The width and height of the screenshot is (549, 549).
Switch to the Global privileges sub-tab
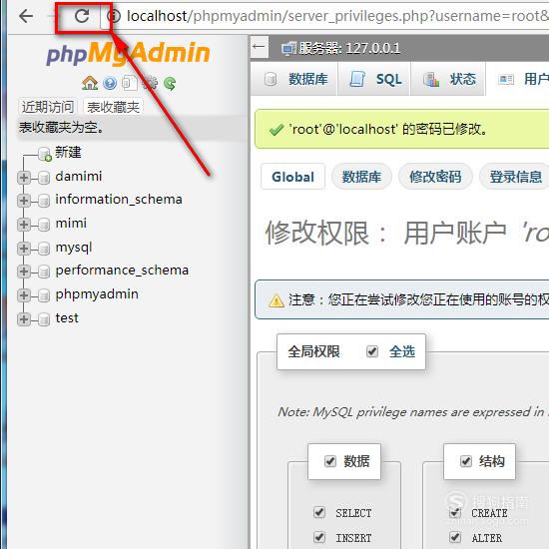(x=292, y=177)
